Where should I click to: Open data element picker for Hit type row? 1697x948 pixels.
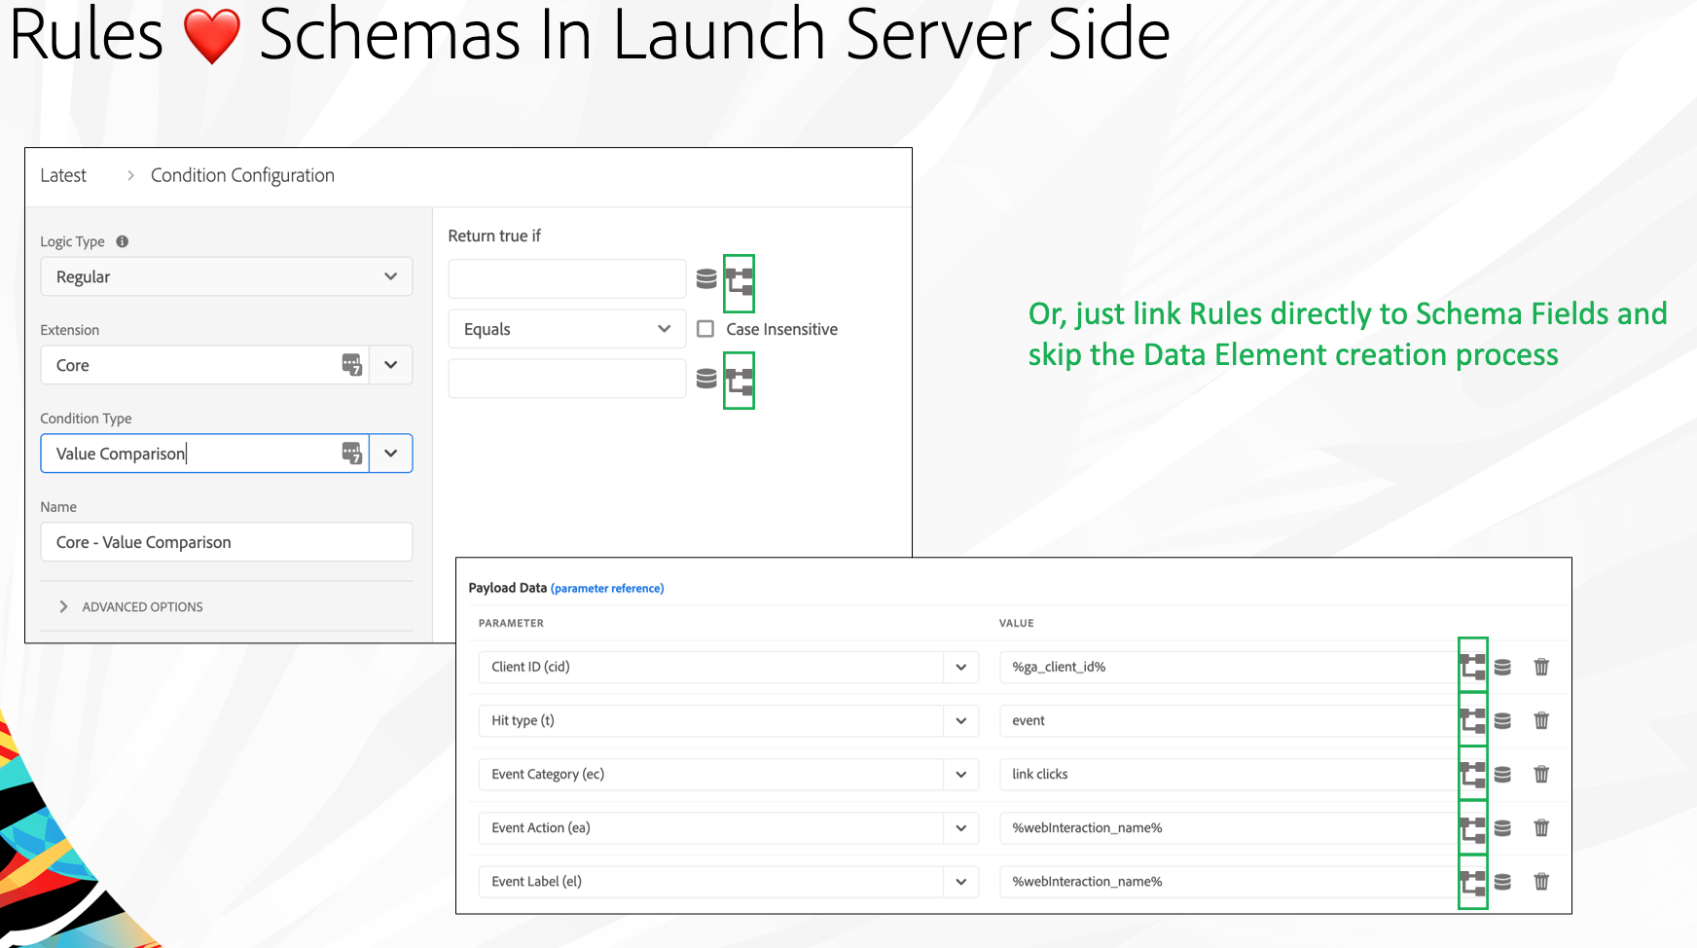(1502, 720)
